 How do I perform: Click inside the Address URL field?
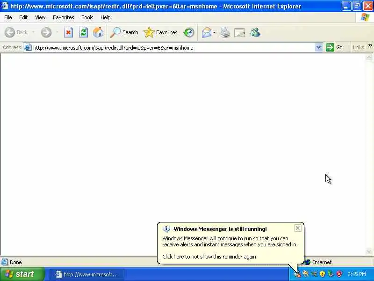[173, 48]
